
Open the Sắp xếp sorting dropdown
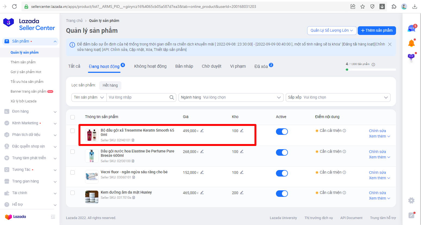tap(338, 97)
